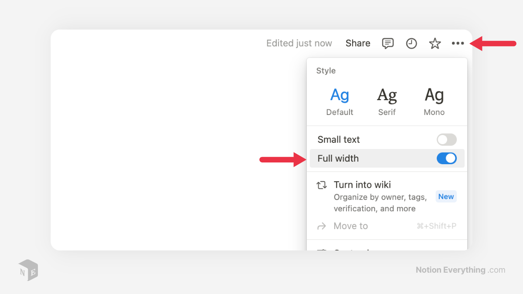Choose the Serif font style

point(387,101)
